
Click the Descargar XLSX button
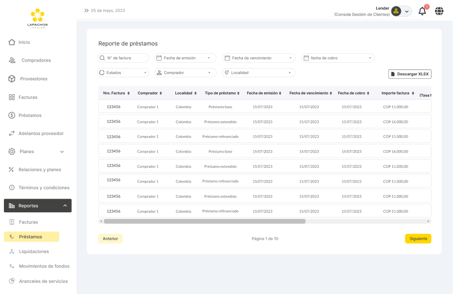tap(410, 74)
